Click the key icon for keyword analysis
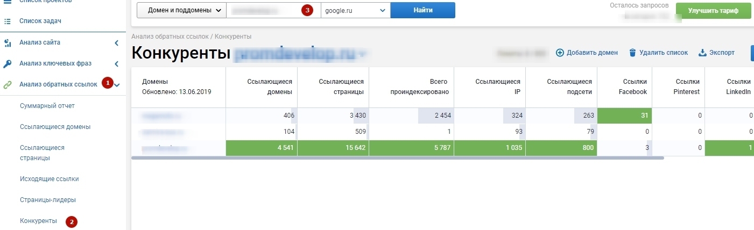Screen dimensions: 754x230 pos(7,63)
